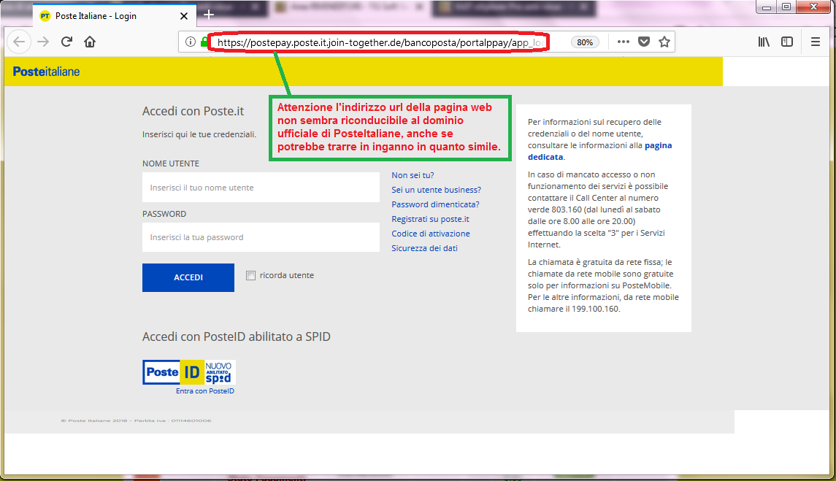Open 'Codice di attivazione' link
The image size is (836, 481).
coord(431,233)
